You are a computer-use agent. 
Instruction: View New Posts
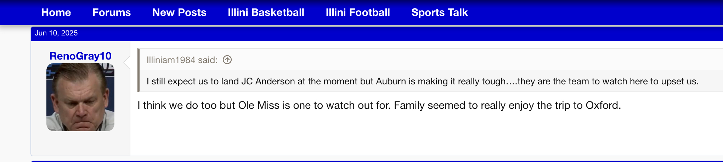pos(179,12)
